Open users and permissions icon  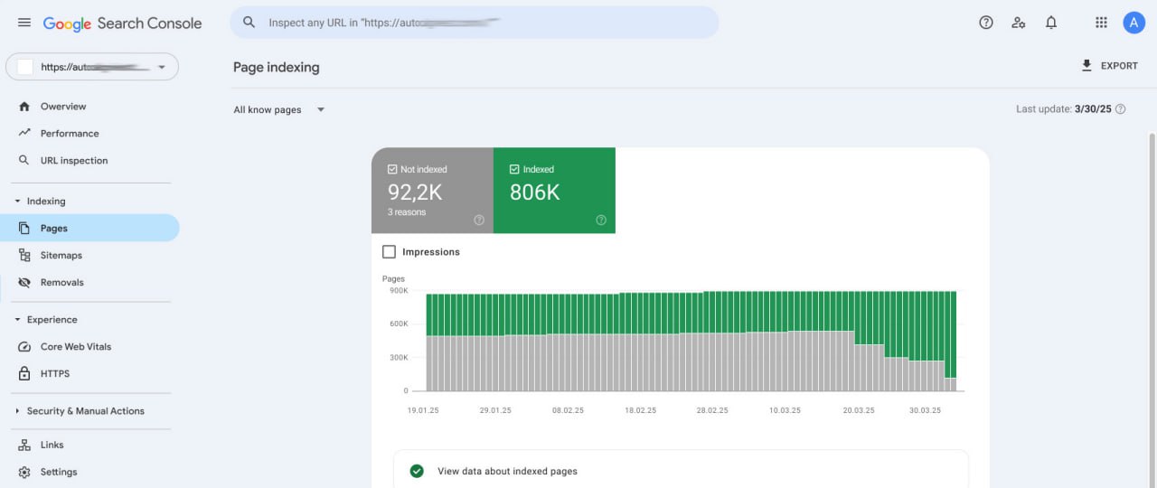[1019, 23]
